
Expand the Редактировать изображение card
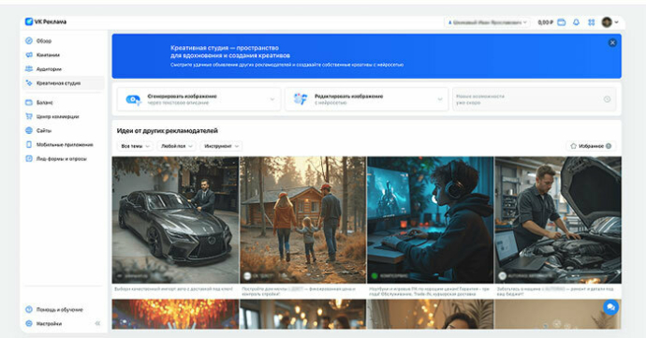(367, 99)
